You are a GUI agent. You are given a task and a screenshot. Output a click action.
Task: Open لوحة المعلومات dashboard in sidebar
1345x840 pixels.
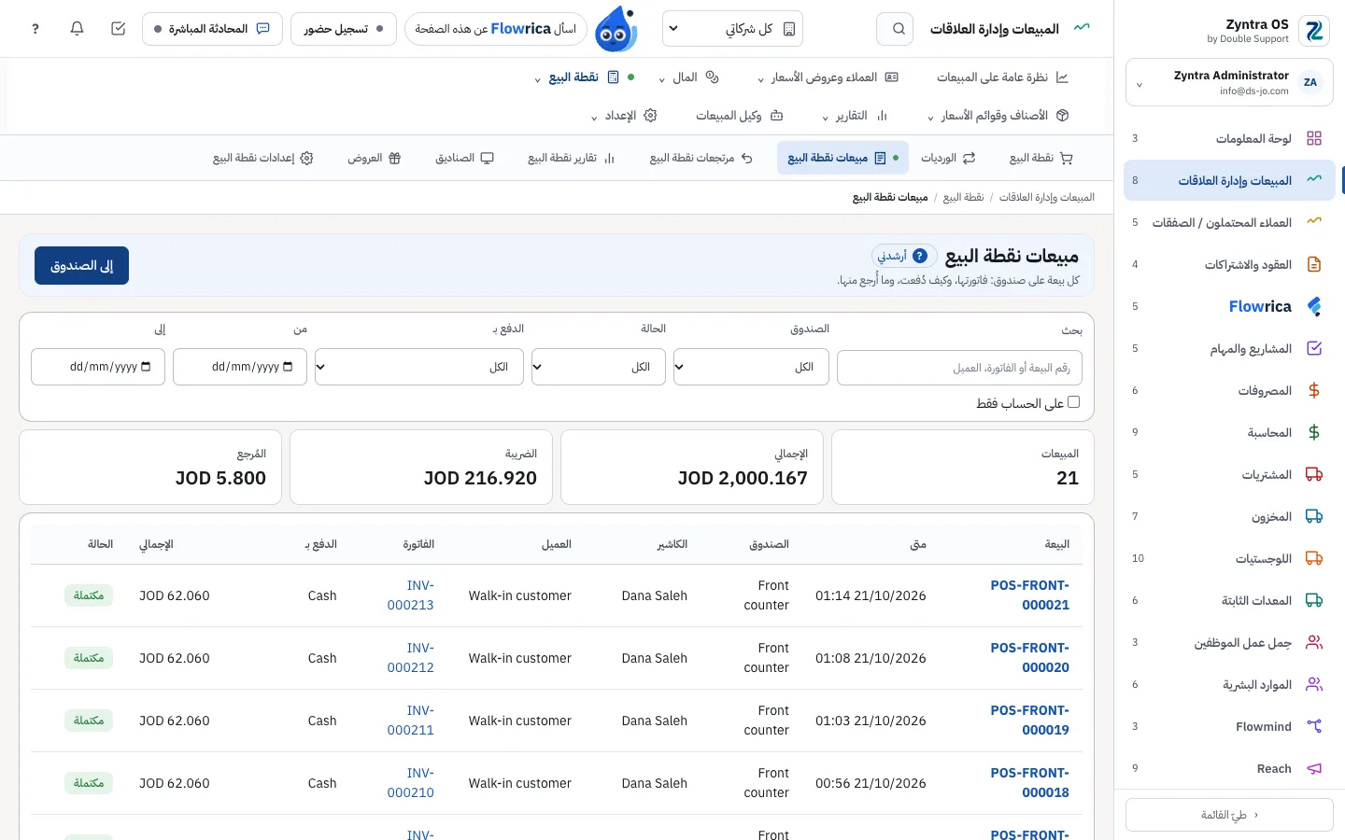point(1228,138)
